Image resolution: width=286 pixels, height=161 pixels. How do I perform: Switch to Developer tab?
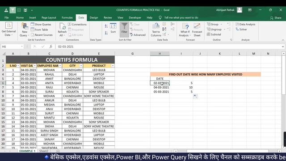coord(135,17)
